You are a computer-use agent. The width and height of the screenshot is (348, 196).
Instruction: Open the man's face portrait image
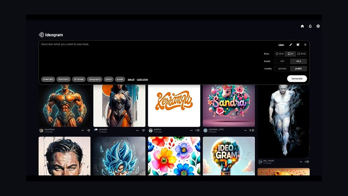[x=65, y=156]
